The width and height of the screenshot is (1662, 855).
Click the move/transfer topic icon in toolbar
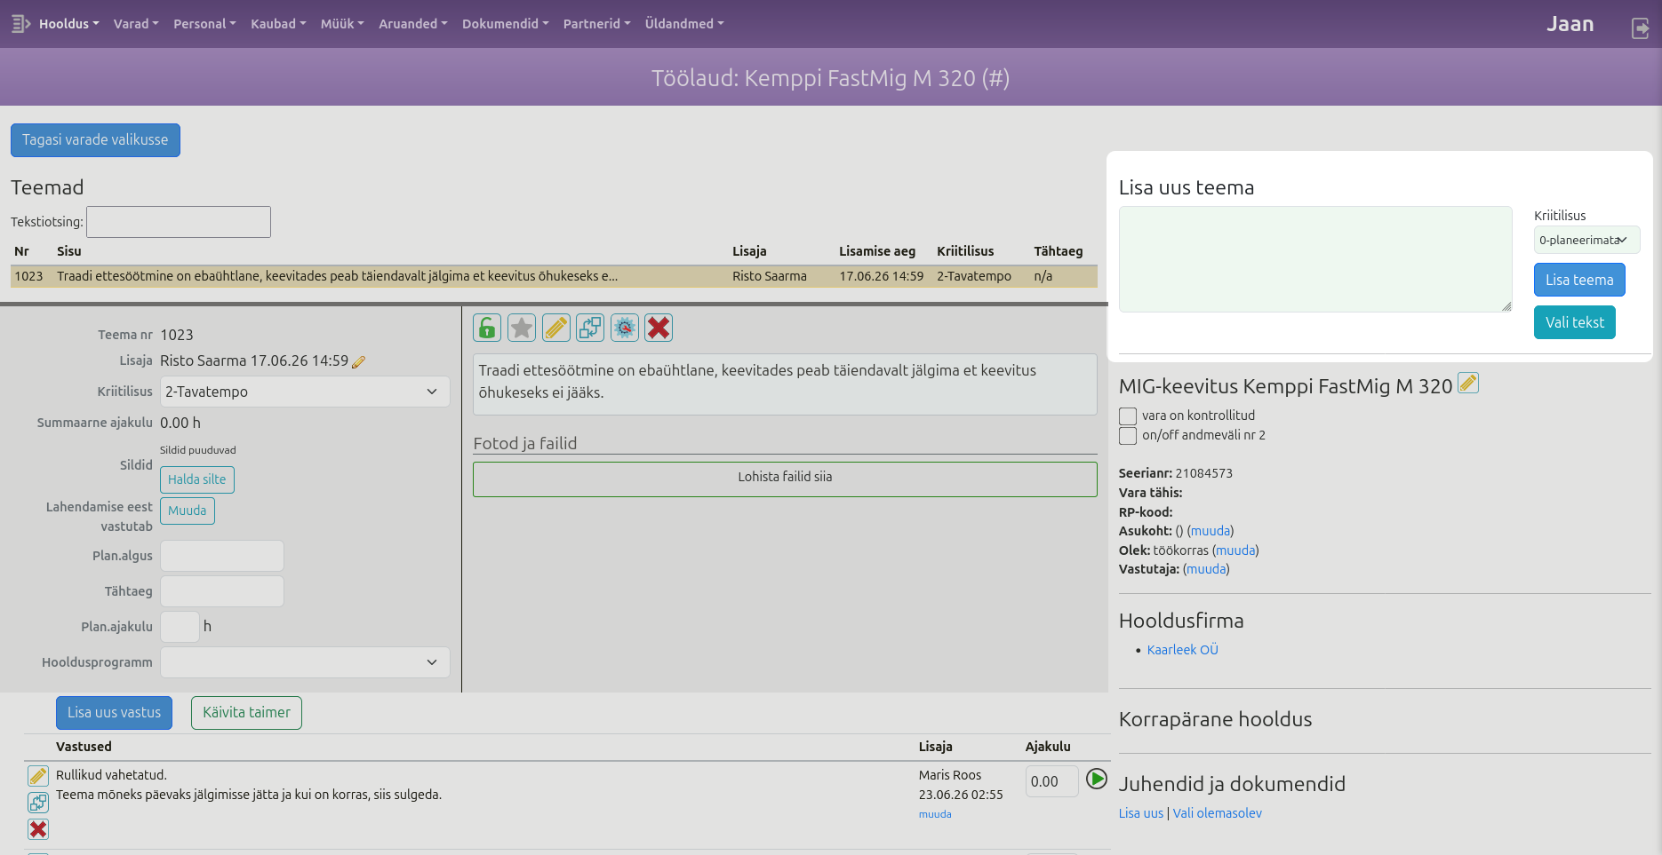pos(590,328)
